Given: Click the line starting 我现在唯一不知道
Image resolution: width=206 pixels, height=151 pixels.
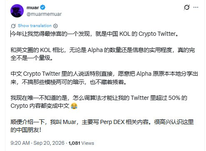Looking at the screenshot, I should point(99,98).
